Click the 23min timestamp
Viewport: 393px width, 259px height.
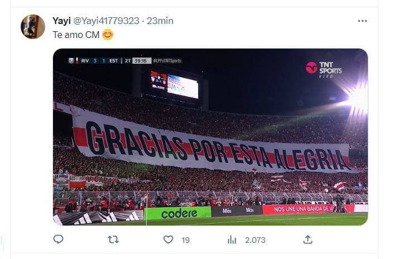coord(160,21)
